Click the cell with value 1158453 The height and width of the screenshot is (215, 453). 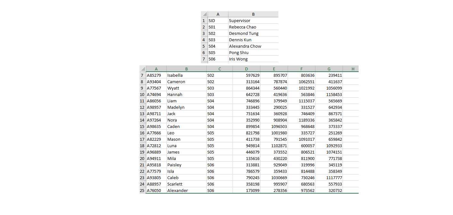tap(329, 94)
